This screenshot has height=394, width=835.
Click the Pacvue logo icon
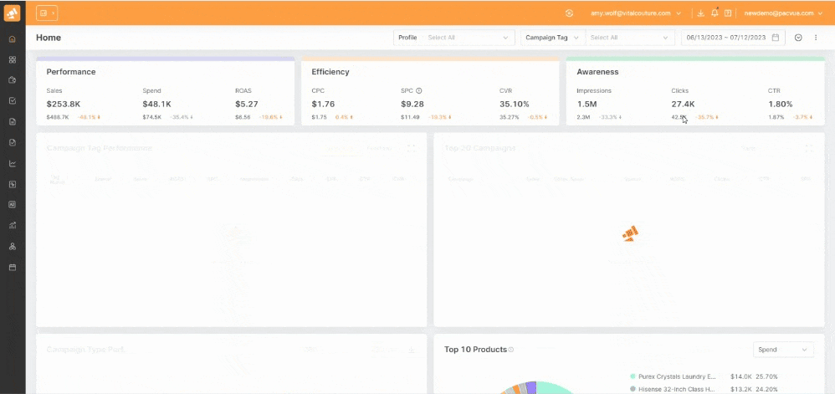(12, 13)
